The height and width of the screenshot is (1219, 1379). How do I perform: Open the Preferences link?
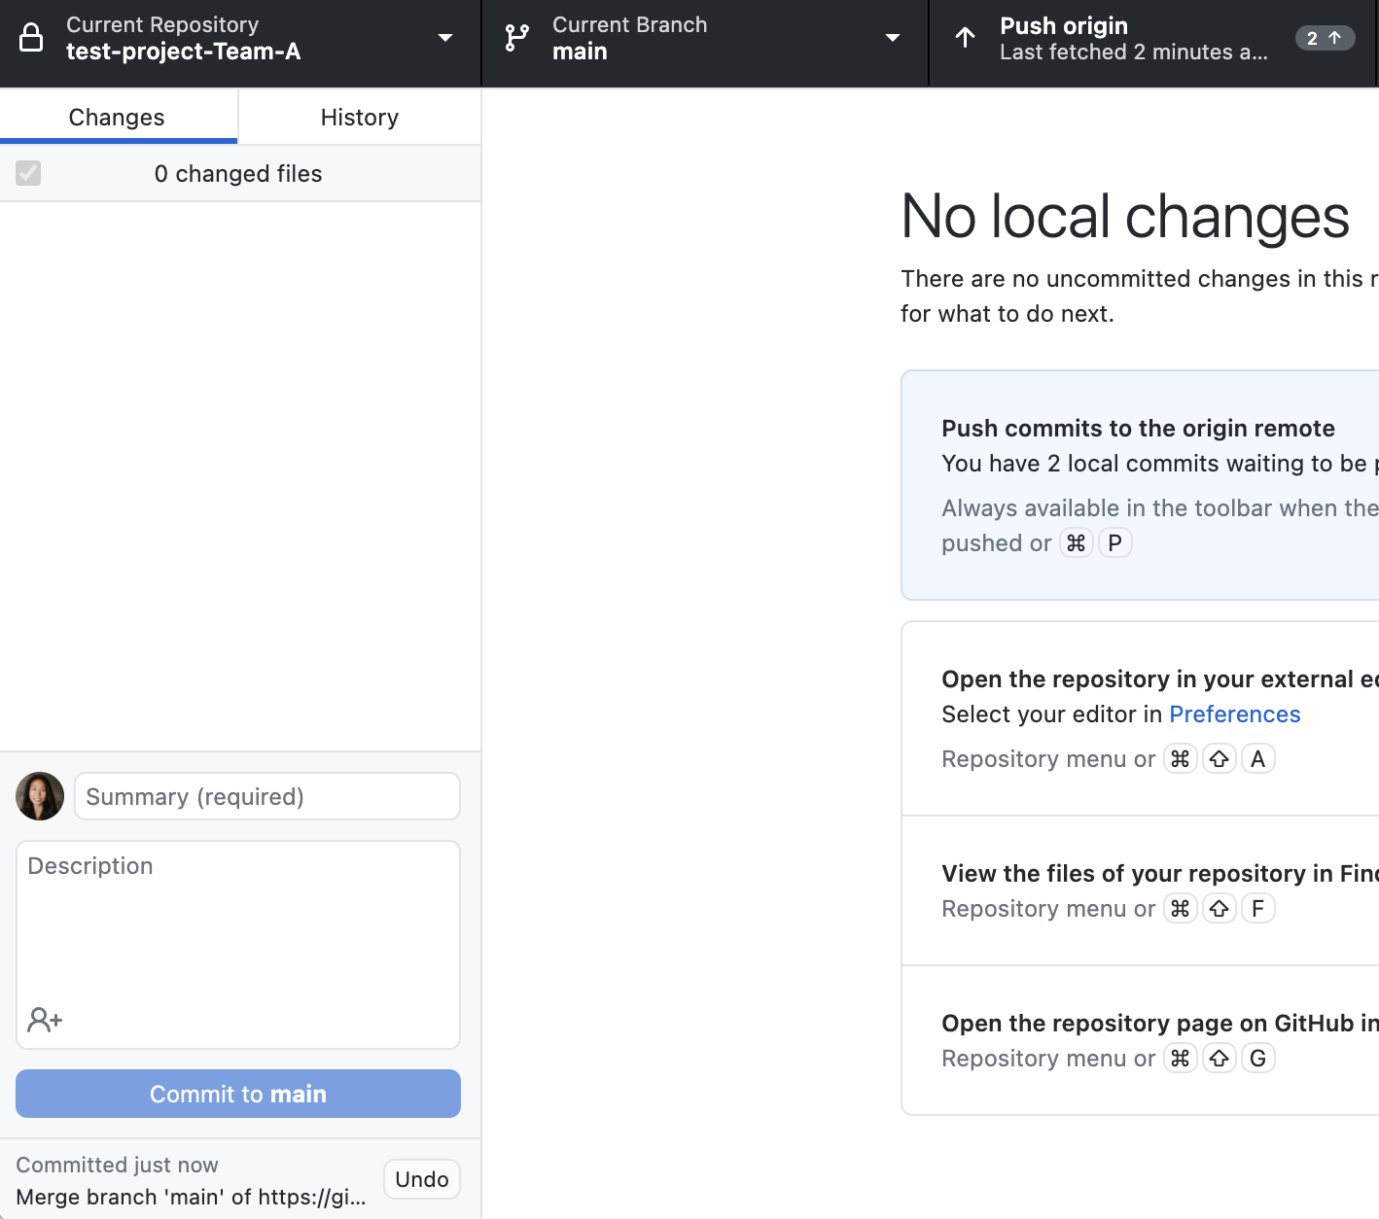point(1234,714)
